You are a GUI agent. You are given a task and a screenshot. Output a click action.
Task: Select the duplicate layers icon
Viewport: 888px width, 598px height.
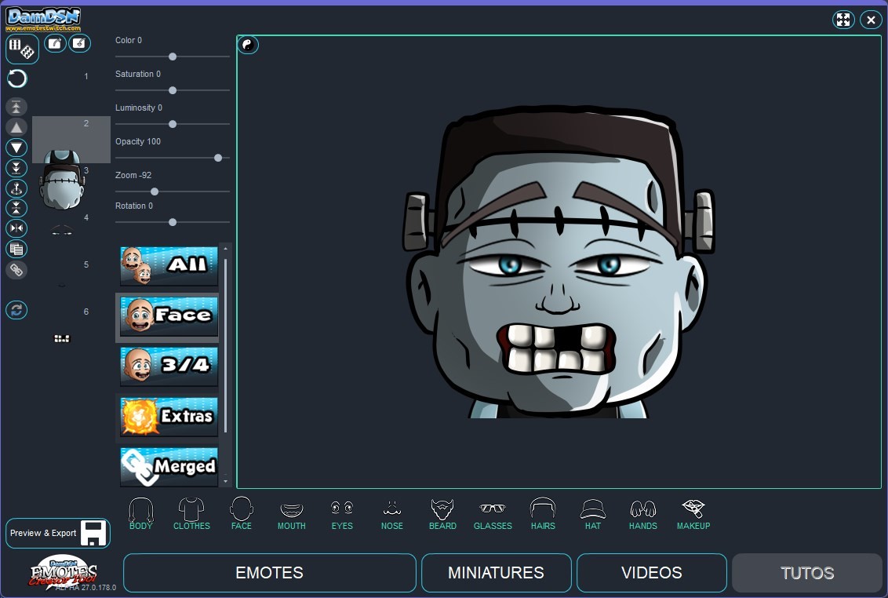click(16, 249)
